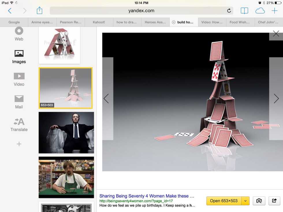Show iCloud tabs cloud icon

click(260, 11)
